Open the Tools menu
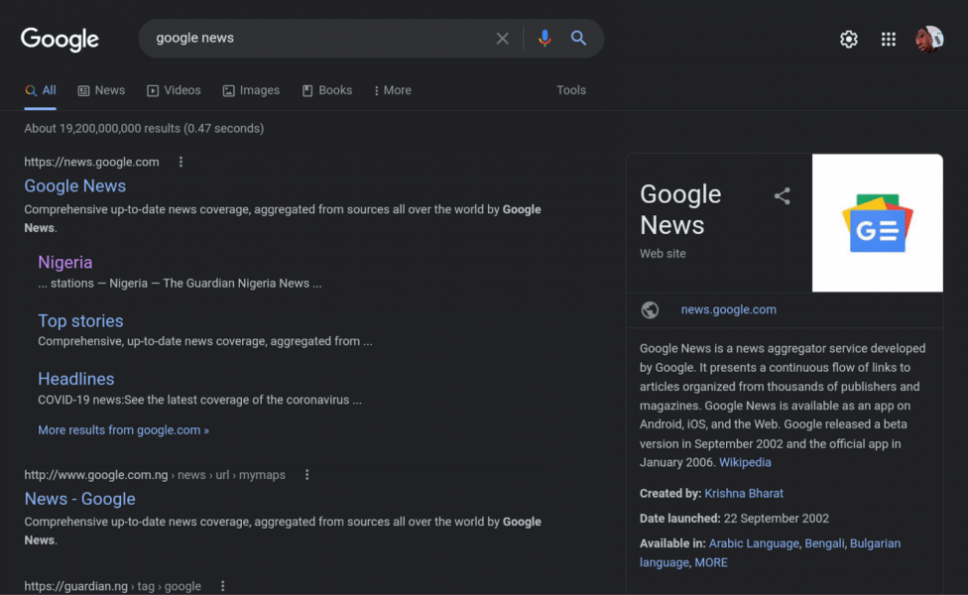Viewport: 968px width, 595px height. 571,90
